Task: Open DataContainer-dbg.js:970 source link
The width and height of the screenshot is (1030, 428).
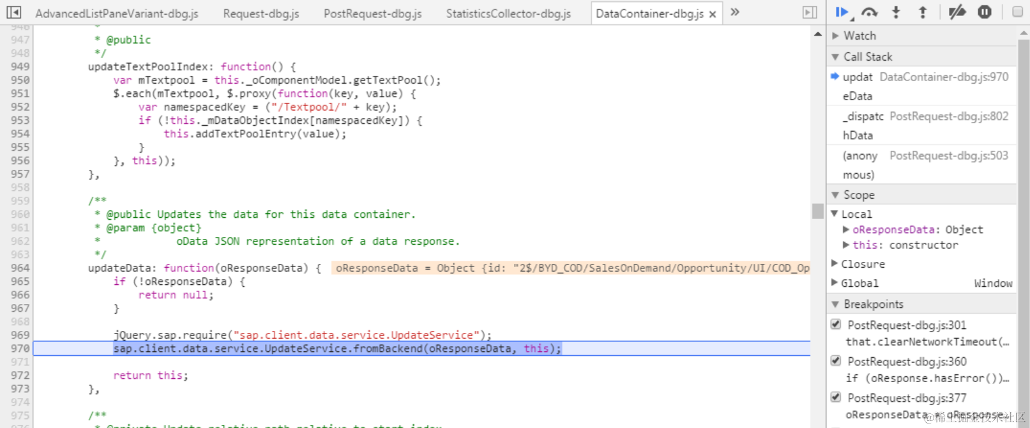Action: point(944,77)
